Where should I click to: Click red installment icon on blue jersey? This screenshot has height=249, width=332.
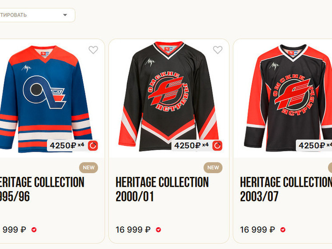pyautogui.click(x=93, y=145)
